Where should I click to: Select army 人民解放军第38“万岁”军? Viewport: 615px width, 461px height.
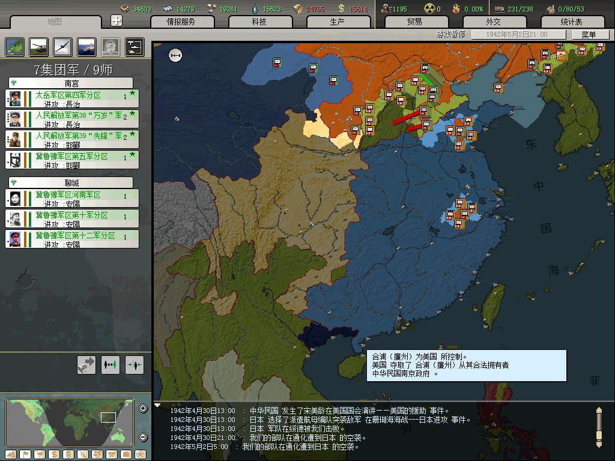(x=72, y=119)
